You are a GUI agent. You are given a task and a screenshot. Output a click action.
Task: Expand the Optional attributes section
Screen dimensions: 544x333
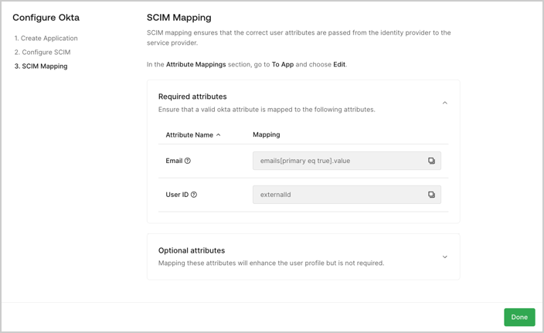(445, 257)
